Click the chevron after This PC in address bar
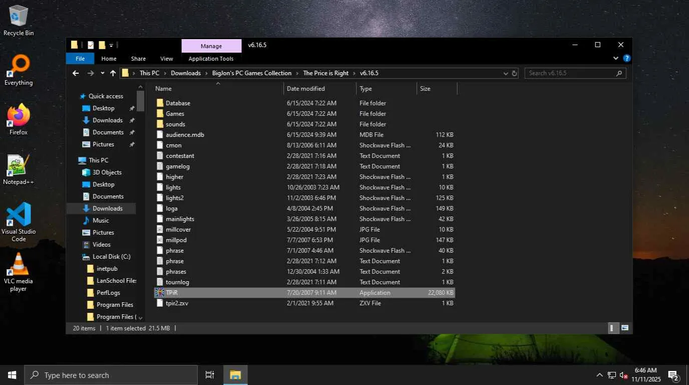The image size is (689, 385). pyautogui.click(x=165, y=73)
